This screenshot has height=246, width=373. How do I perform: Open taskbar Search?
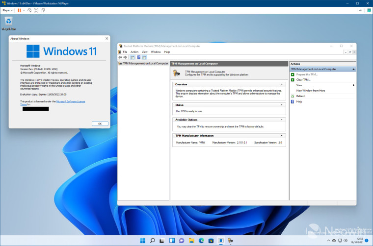[153, 241]
